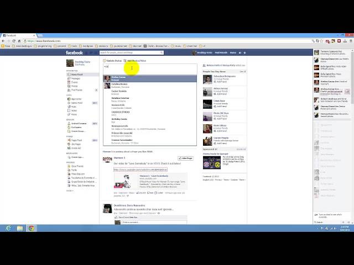354x265 pixels.
Task: Open the News Feed sidebar icon
Action: tap(69, 75)
